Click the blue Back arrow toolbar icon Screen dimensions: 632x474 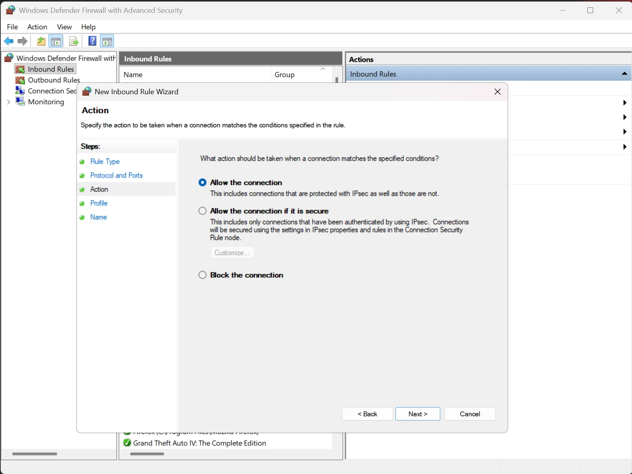pos(8,41)
